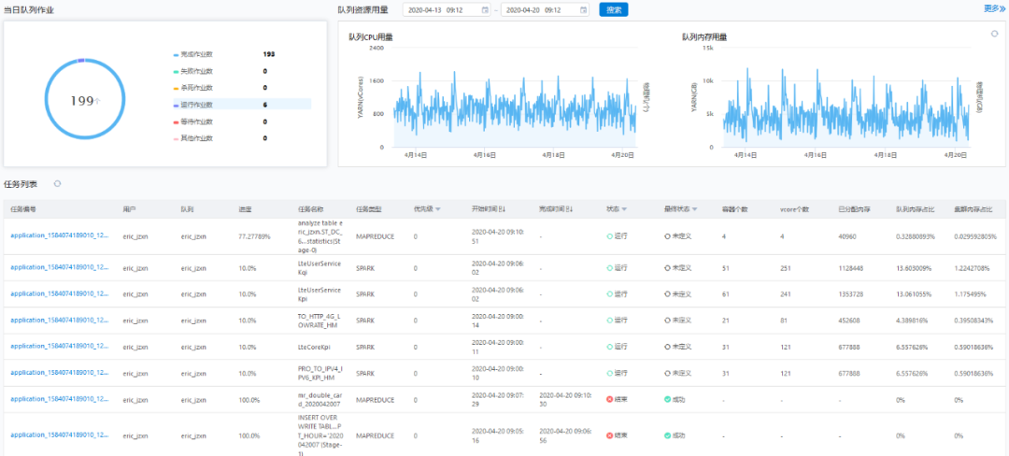Select task name TO_HTTP_4G_LOWRATE_HM
The image size is (1009, 456).
[320, 320]
